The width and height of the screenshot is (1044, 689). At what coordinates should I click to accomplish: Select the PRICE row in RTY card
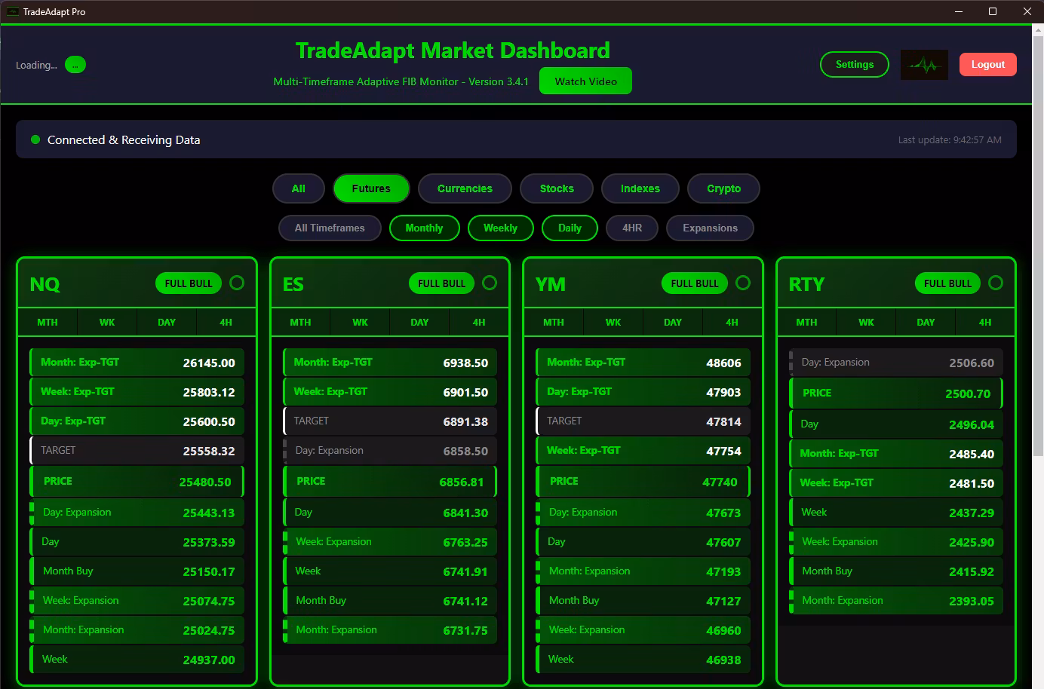coord(895,393)
